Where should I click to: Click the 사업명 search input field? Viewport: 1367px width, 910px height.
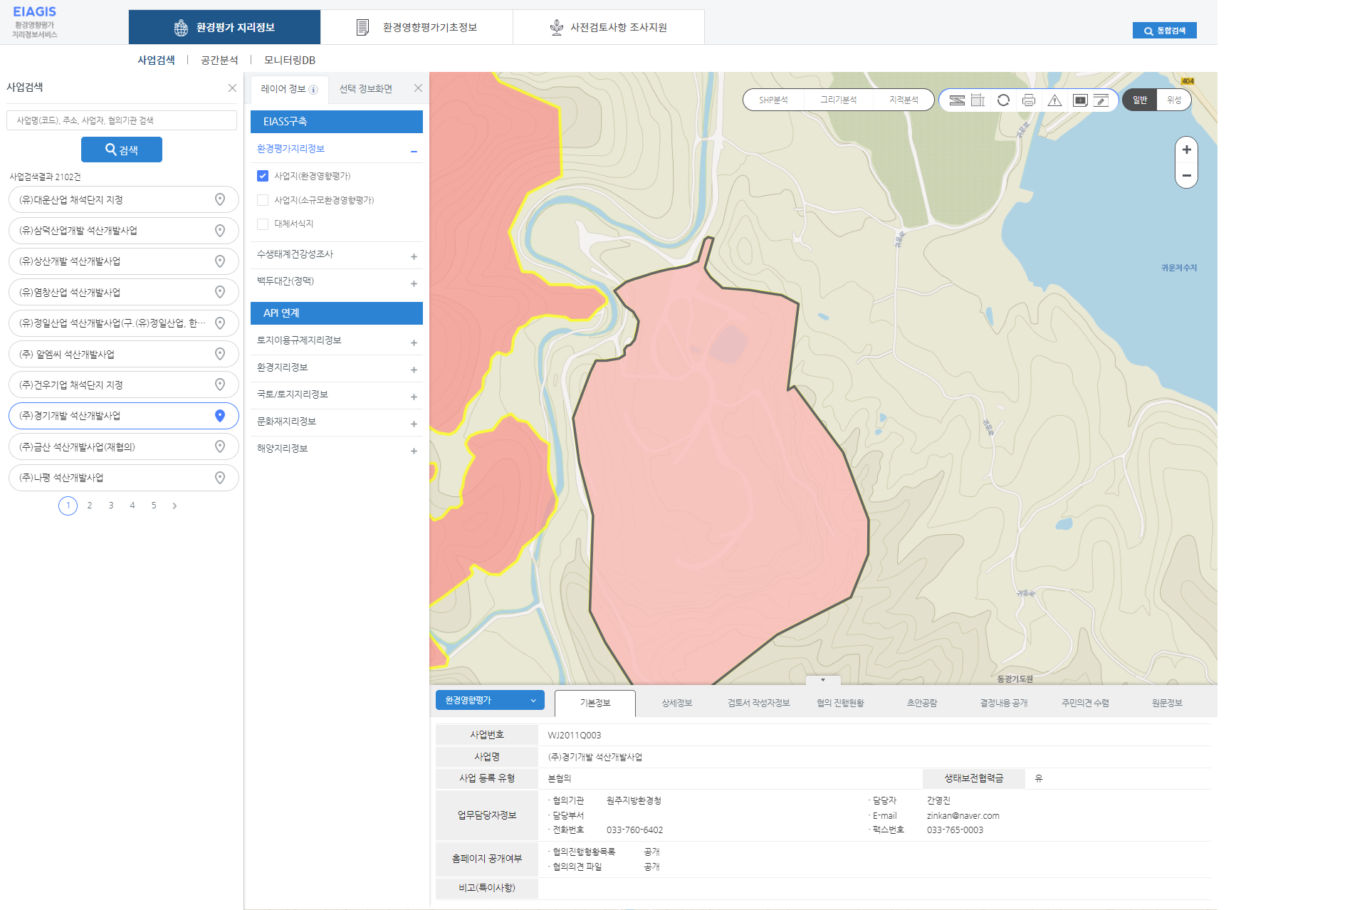pos(122,120)
